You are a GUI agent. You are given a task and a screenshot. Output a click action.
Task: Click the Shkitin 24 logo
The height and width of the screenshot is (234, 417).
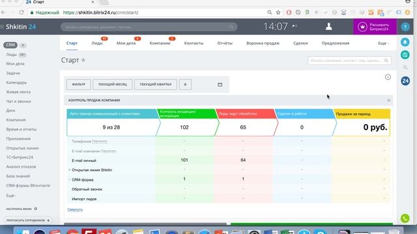click(21, 27)
